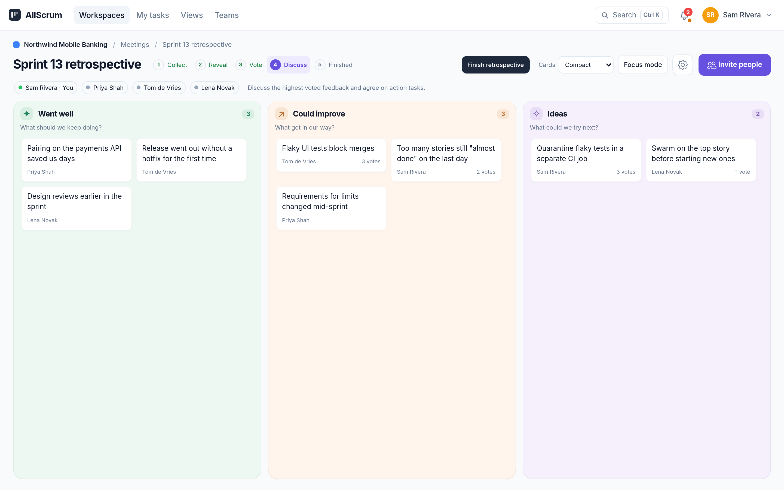The image size is (784, 490).
Task: Jump to the Finished step
Action: point(334,65)
